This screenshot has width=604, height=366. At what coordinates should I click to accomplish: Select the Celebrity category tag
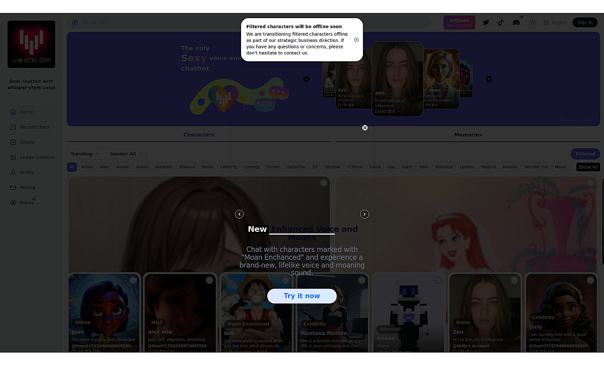click(x=229, y=167)
